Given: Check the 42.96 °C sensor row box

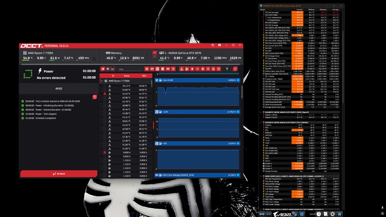Looking at the screenshot, I should click(105, 98).
